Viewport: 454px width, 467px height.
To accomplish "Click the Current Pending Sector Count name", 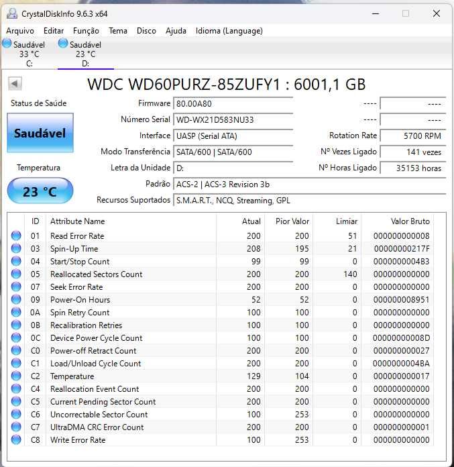I will click(x=103, y=402).
